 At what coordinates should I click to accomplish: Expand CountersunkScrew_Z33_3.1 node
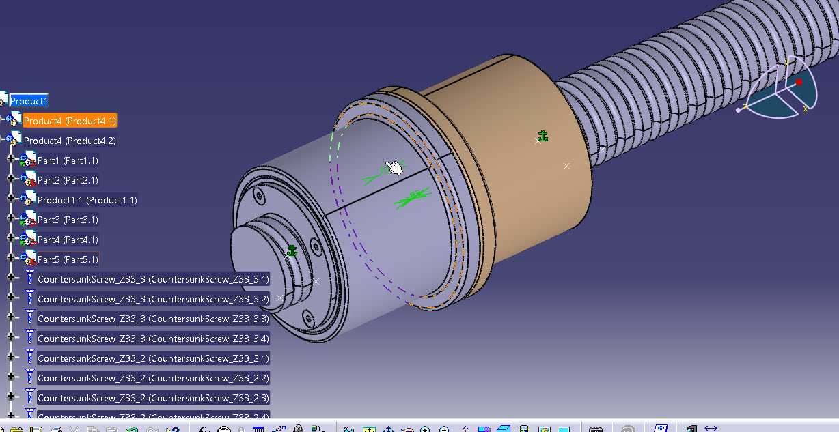click(10, 278)
